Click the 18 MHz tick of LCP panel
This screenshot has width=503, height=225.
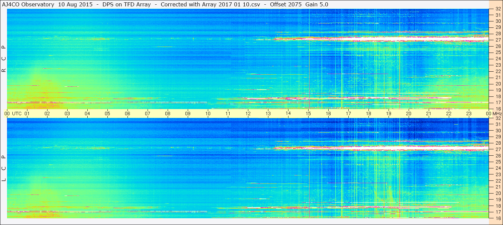click(498, 206)
